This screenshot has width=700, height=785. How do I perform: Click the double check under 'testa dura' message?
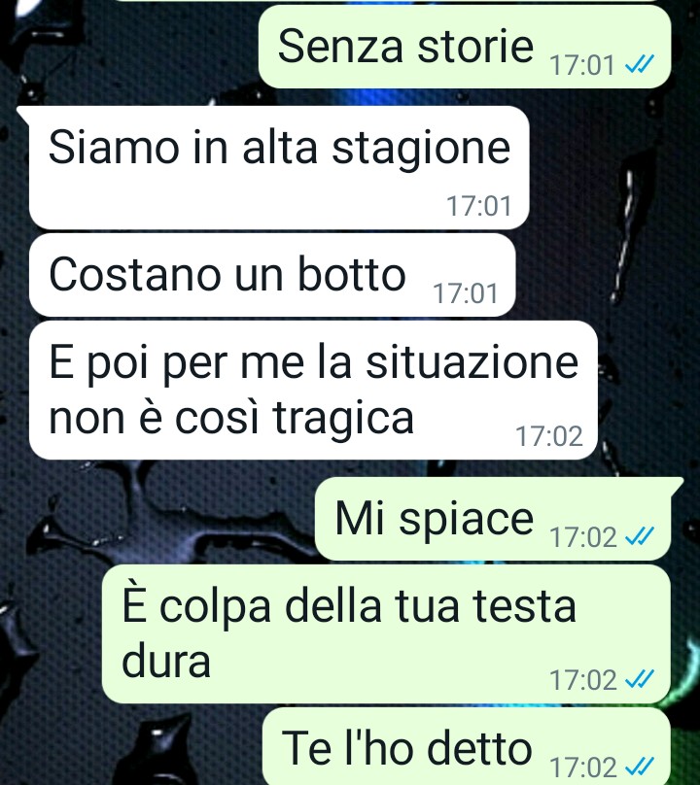pos(640,679)
